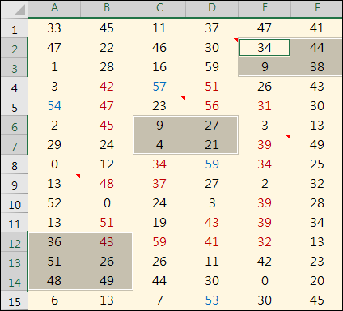Click red value 37 in cell C9
This screenshot has height=311, width=343.
pyautogui.click(x=159, y=184)
